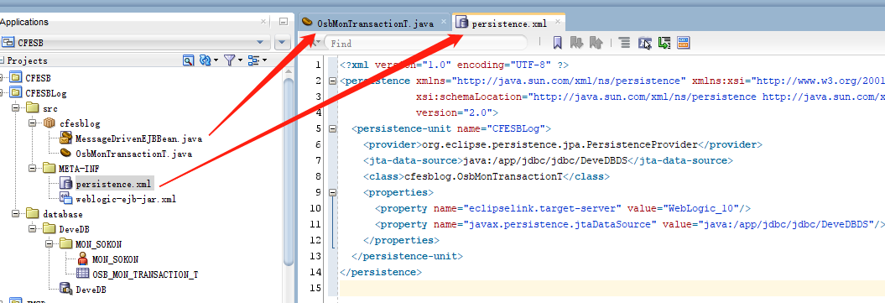Collapse the META-INF folder node
885x303 pixels.
pyautogui.click(x=32, y=168)
